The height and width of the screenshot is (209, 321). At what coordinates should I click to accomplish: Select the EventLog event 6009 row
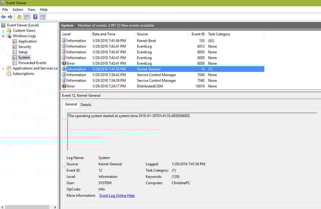[x=163, y=58]
